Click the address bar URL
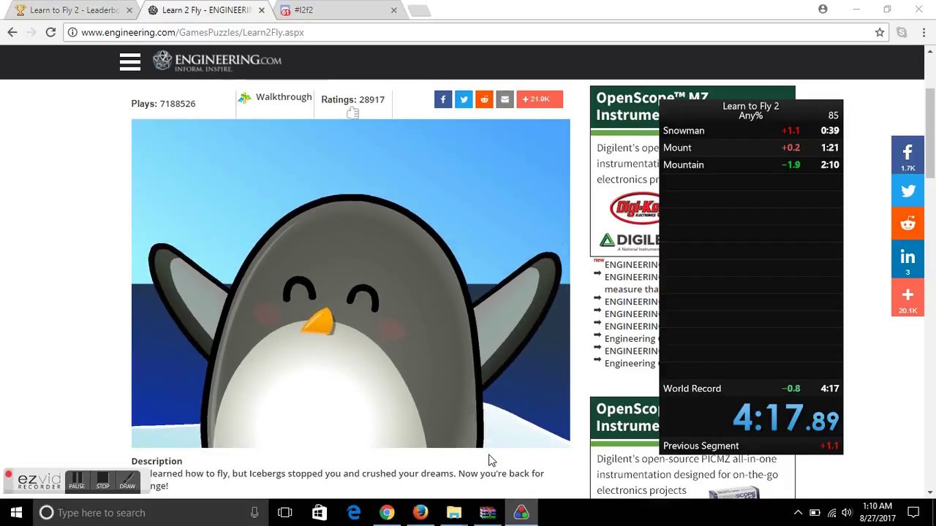 [x=192, y=32]
